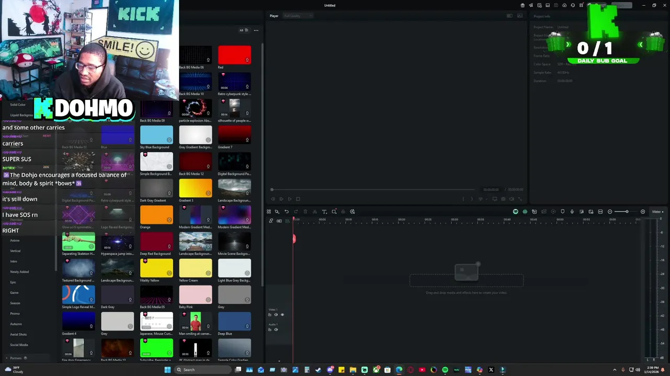Screen dimensions: 670x376
Task: Click the link clips icon above track headers
Action: pyautogui.click(x=271, y=221)
